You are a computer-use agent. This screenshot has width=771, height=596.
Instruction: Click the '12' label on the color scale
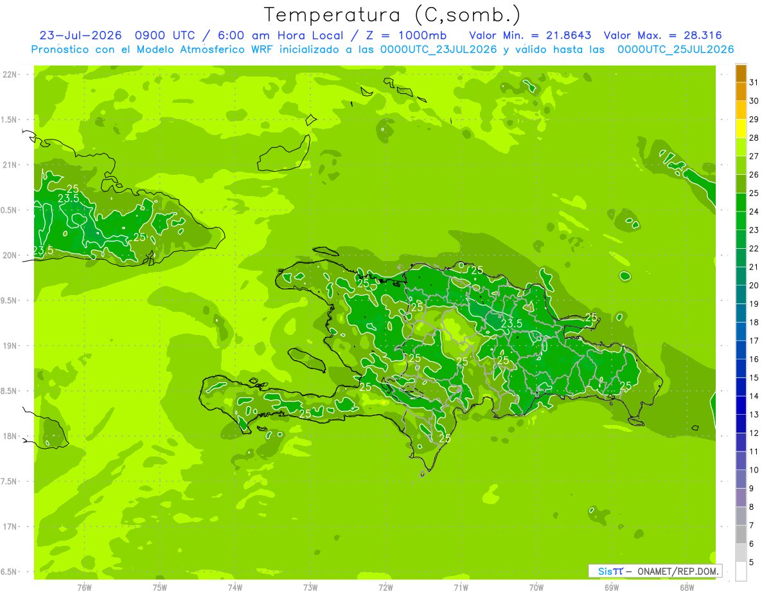pyautogui.click(x=754, y=433)
